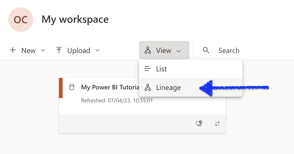Expand the New dropdown chevron

tap(43, 50)
